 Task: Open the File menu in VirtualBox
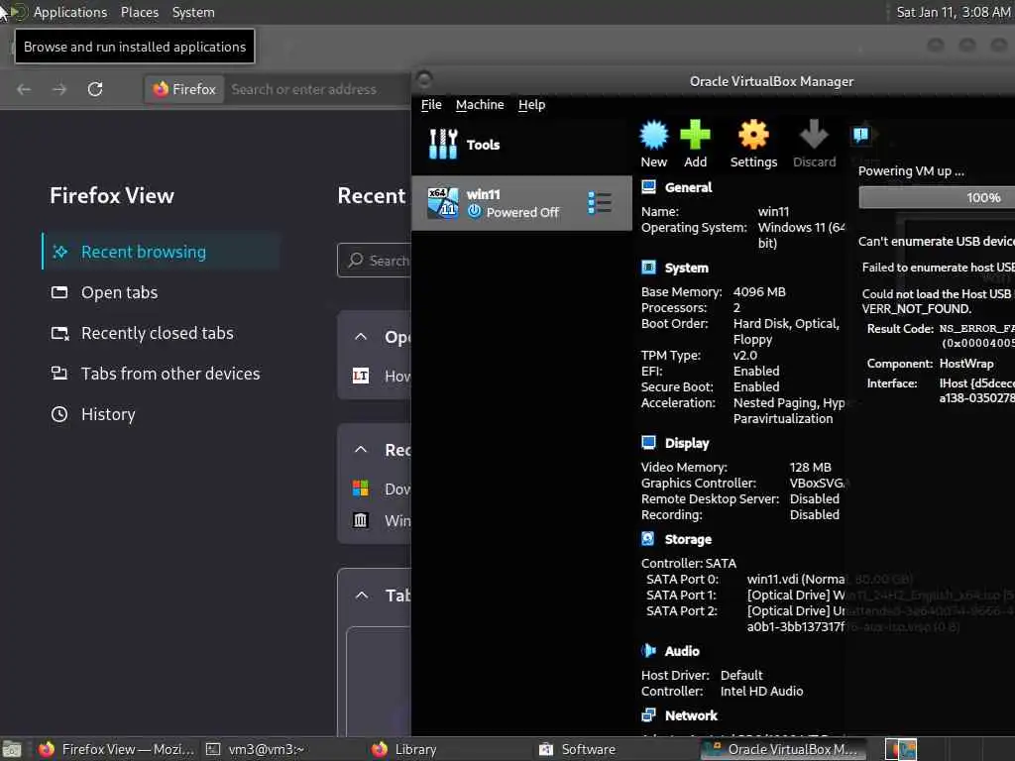pos(431,105)
